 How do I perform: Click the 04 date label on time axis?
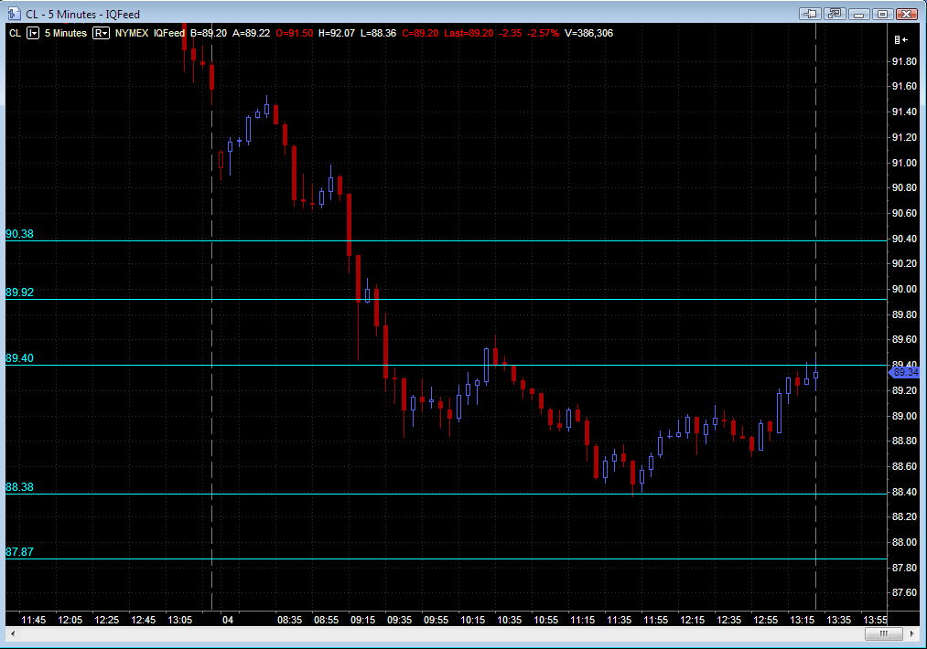point(228,620)
